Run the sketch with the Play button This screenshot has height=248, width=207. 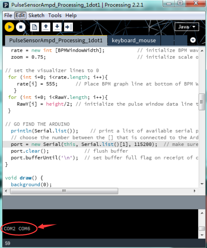[x=9, y=27]
